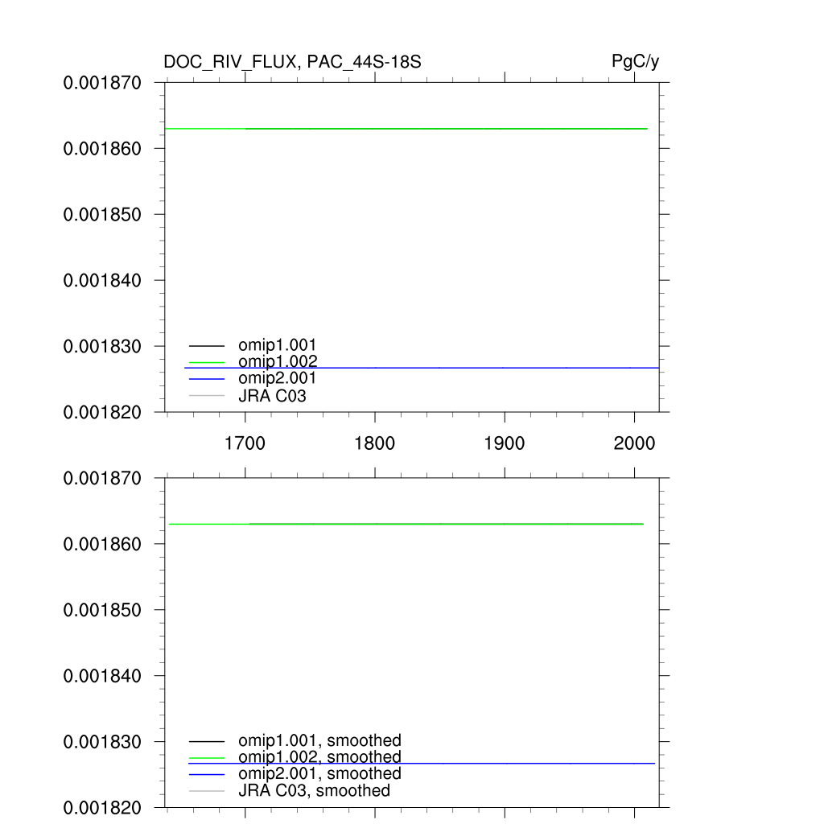Click the 'omip1.002, smoothed' legend label
The width and height of the screenshot is (824, 824).
coord(319,757)
